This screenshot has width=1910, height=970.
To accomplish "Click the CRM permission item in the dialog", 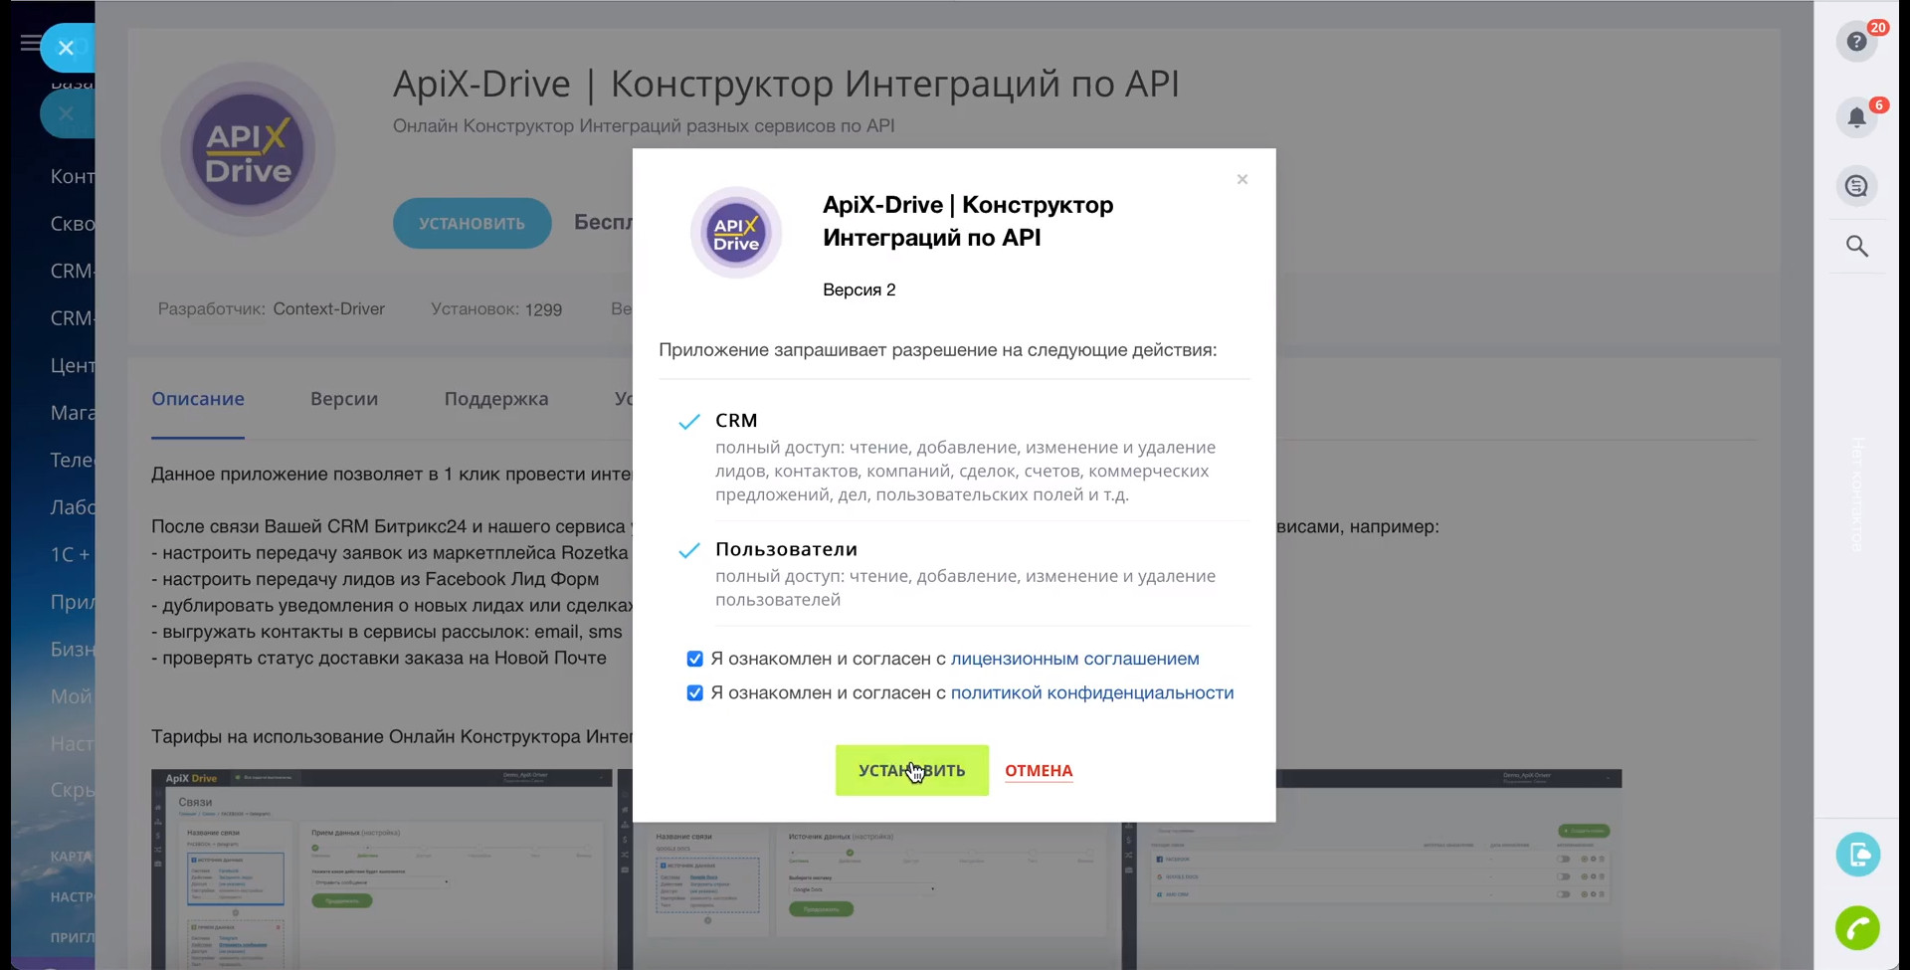I will pyautogui.click(x=963, y=456).
